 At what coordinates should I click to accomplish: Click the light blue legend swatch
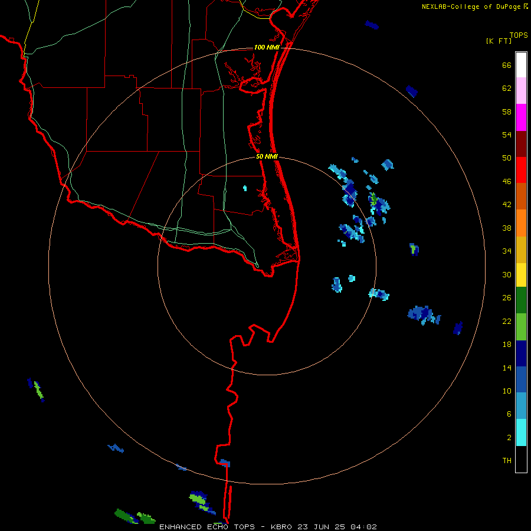coord(521,406)
